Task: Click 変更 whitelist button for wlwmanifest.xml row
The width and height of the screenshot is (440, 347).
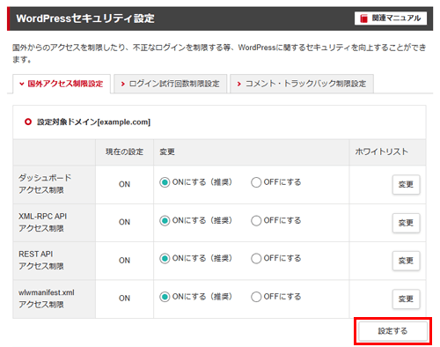Action: (406, 299)
